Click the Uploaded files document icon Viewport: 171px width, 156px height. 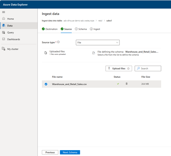click(46, 53)
